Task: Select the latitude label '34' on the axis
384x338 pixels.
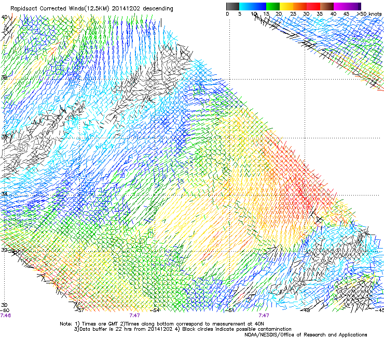Action: 4,194
